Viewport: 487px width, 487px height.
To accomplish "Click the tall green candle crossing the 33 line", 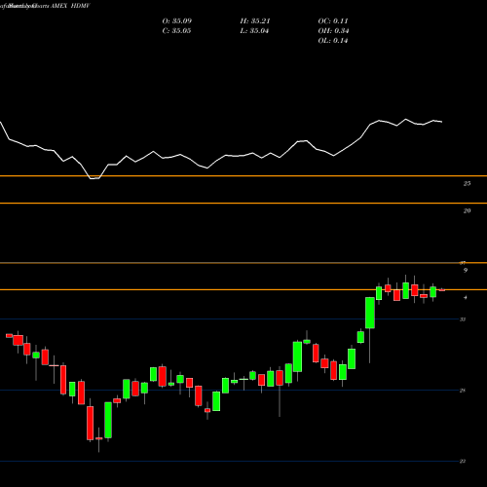I will pyautogui.click(x=370, y=313).
